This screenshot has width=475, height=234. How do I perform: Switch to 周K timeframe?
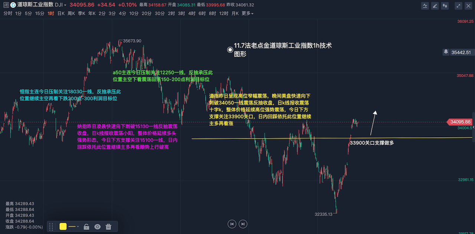[71, 13]
